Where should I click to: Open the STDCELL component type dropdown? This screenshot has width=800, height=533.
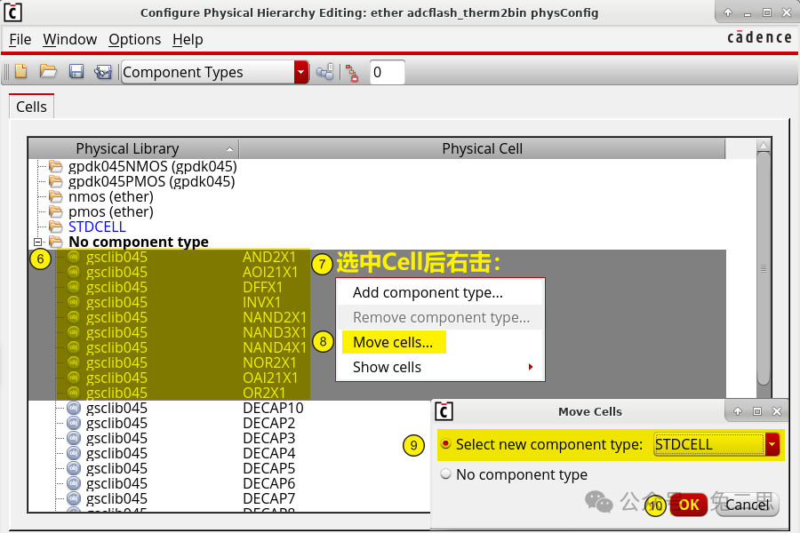click(772, 444)
